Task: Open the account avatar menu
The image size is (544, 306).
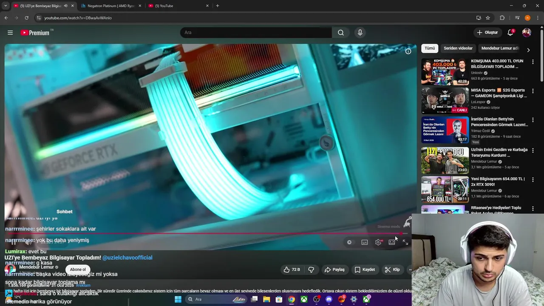Action: 527,33
